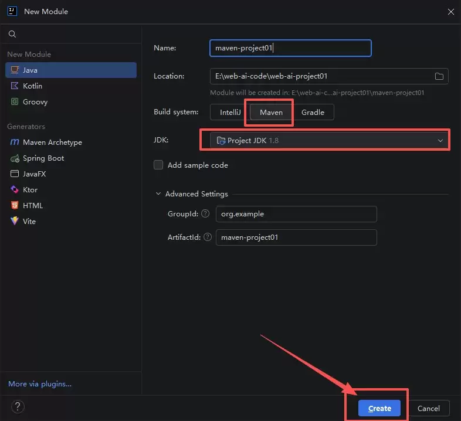Image resolution: width=461 pixels, height=421 pixels.
Task: Click the 'Module will be created in' hint text
Action: click(x=317, y=93)
